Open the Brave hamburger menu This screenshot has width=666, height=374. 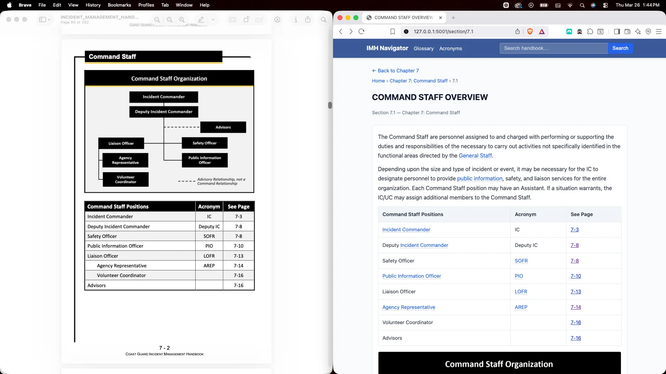[659, 32]
